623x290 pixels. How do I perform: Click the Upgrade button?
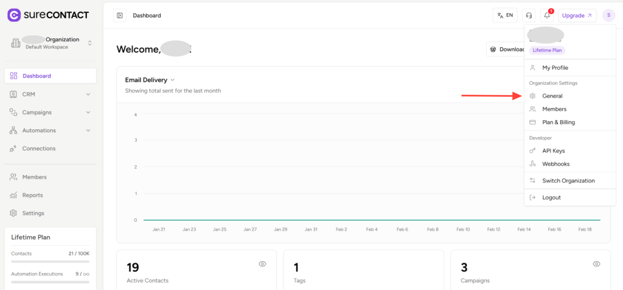tap(577, 15)
